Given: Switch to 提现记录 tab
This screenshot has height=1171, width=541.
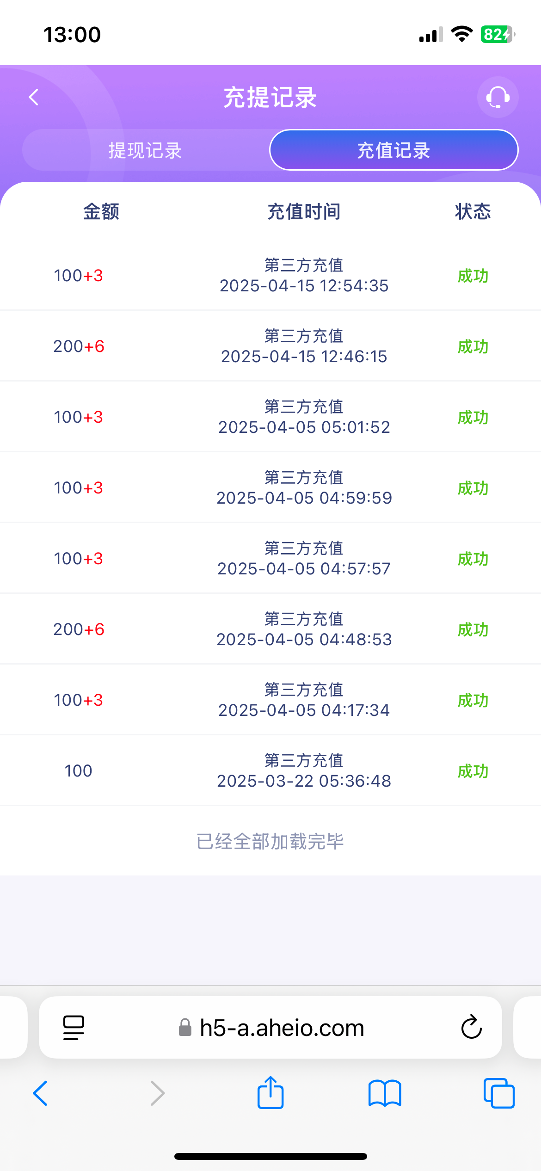Looking at the screenshot, I should tap(145, 150).
